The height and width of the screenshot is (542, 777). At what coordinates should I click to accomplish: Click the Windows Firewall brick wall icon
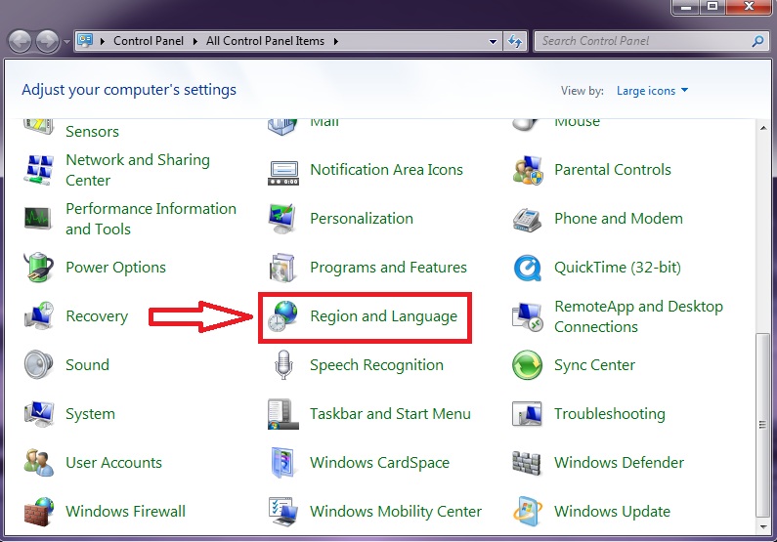[39, 512]
